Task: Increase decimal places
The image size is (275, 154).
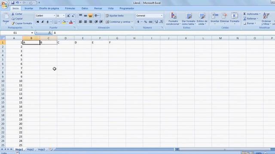Action: point(156,22)
